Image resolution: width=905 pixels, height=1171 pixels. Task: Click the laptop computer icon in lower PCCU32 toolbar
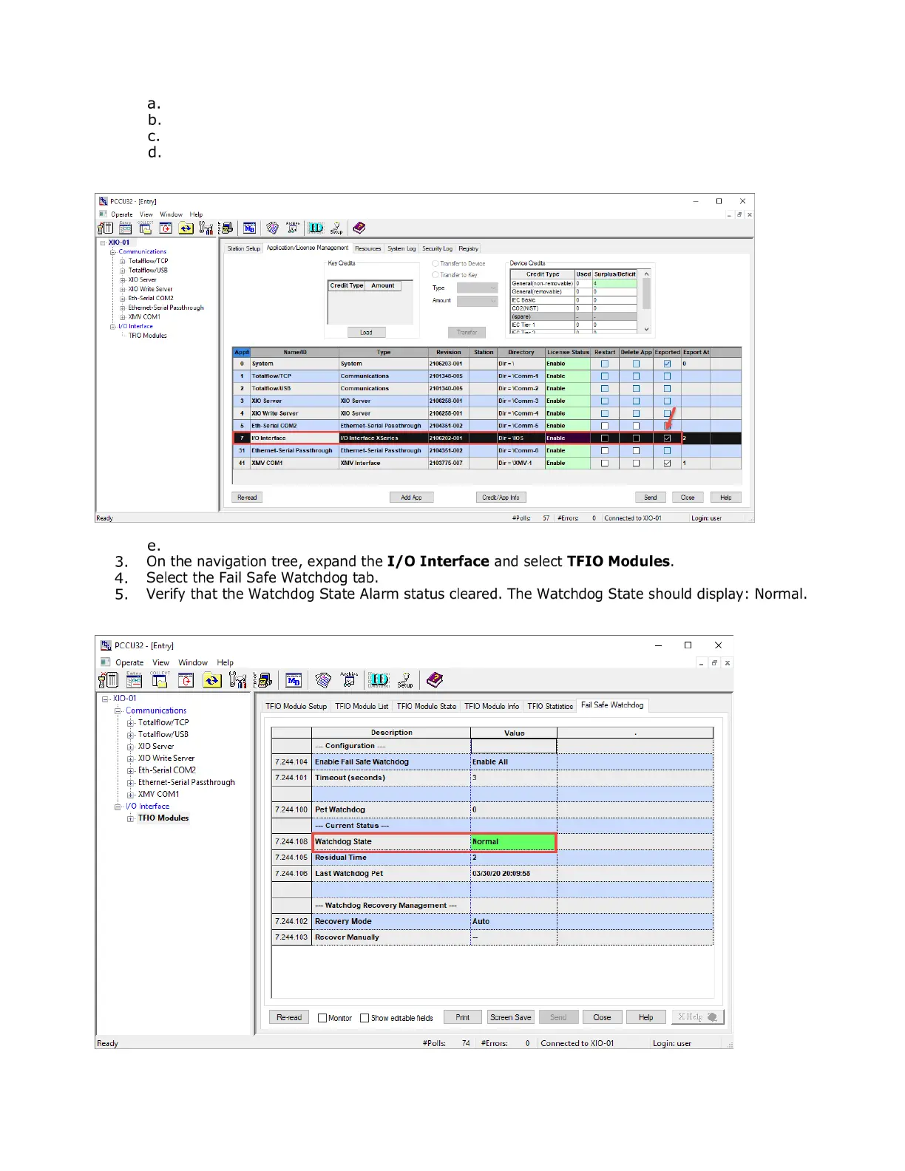click(264, 679)
